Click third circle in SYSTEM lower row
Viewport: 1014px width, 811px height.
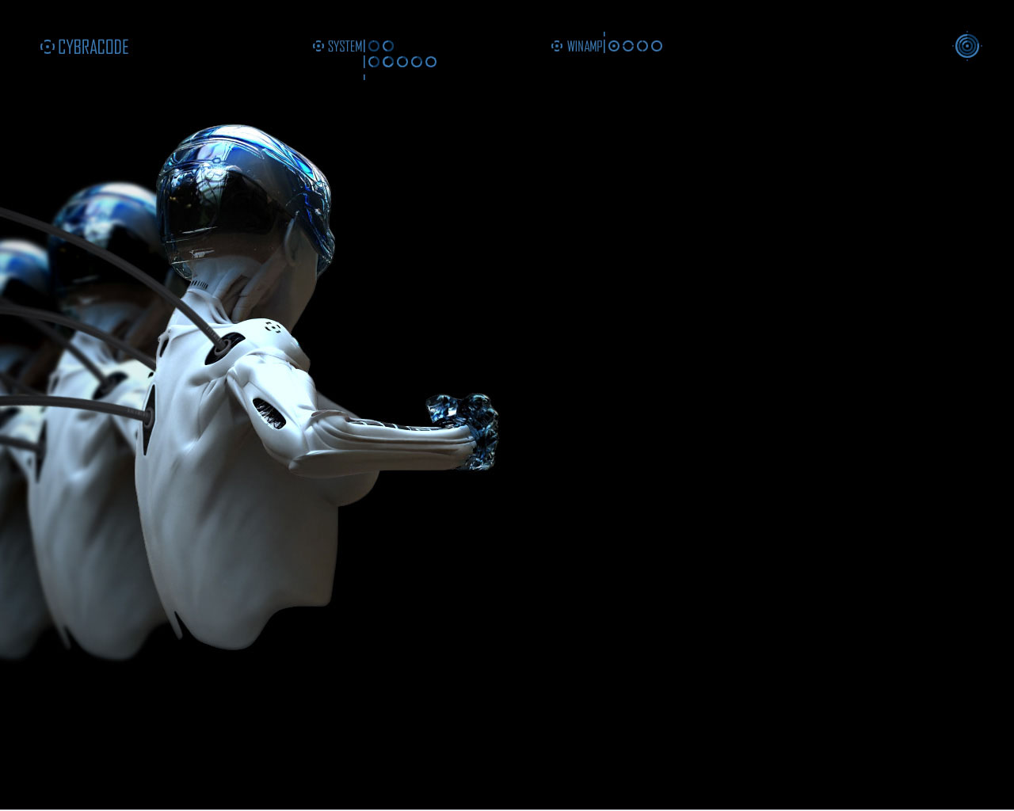(x=402, y=62)
